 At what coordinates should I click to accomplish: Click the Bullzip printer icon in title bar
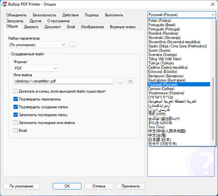(x=4, y=4)
